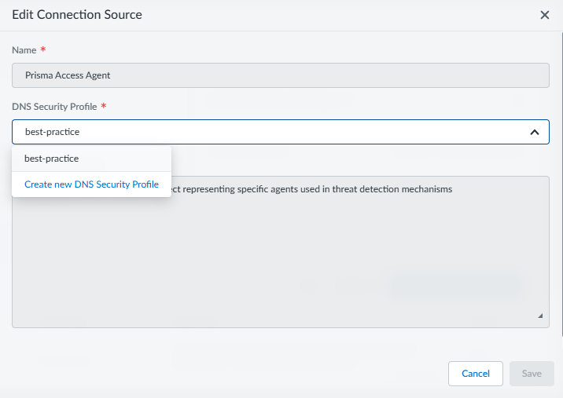Image resolution: width=563 pixels, height=398 pixels.
Task: Select best-practice from the dropdown list
Action: pyautogui.click(x=52, y=159)
